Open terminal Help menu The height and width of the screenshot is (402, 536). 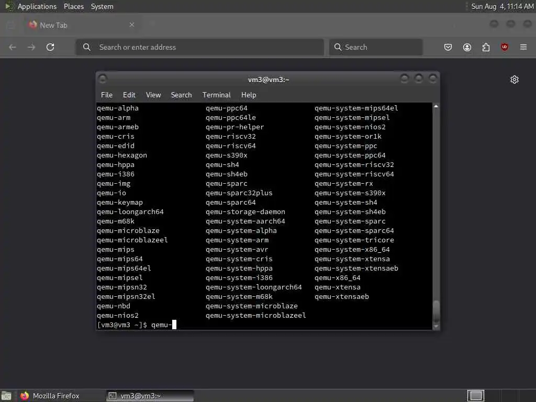[x=249, y=95]
